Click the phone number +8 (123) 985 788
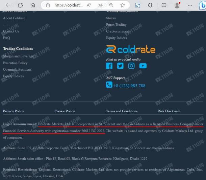Screen dimensions: 206x180 pos(129,86)
